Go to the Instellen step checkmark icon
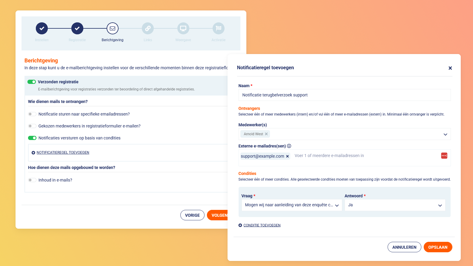Image resolution: width=473 pixels, height=266 pixels. click(x=42, y=28)
